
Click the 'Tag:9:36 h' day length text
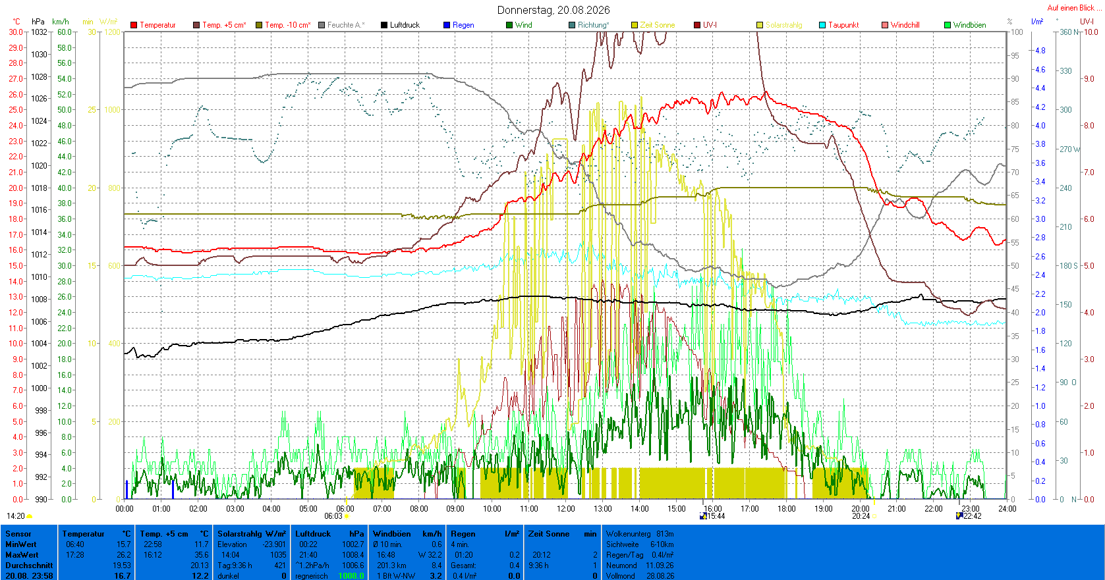(x=235, y=566)
